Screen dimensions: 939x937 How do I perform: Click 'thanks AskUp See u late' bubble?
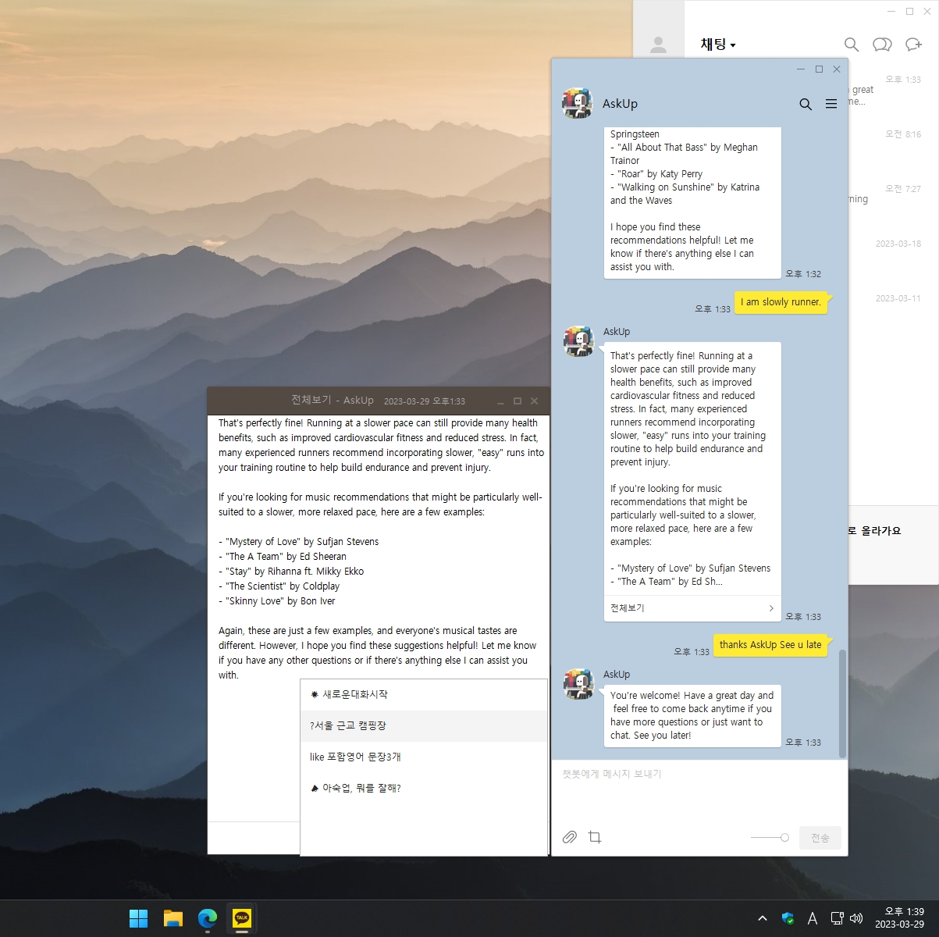pos(770,645)
